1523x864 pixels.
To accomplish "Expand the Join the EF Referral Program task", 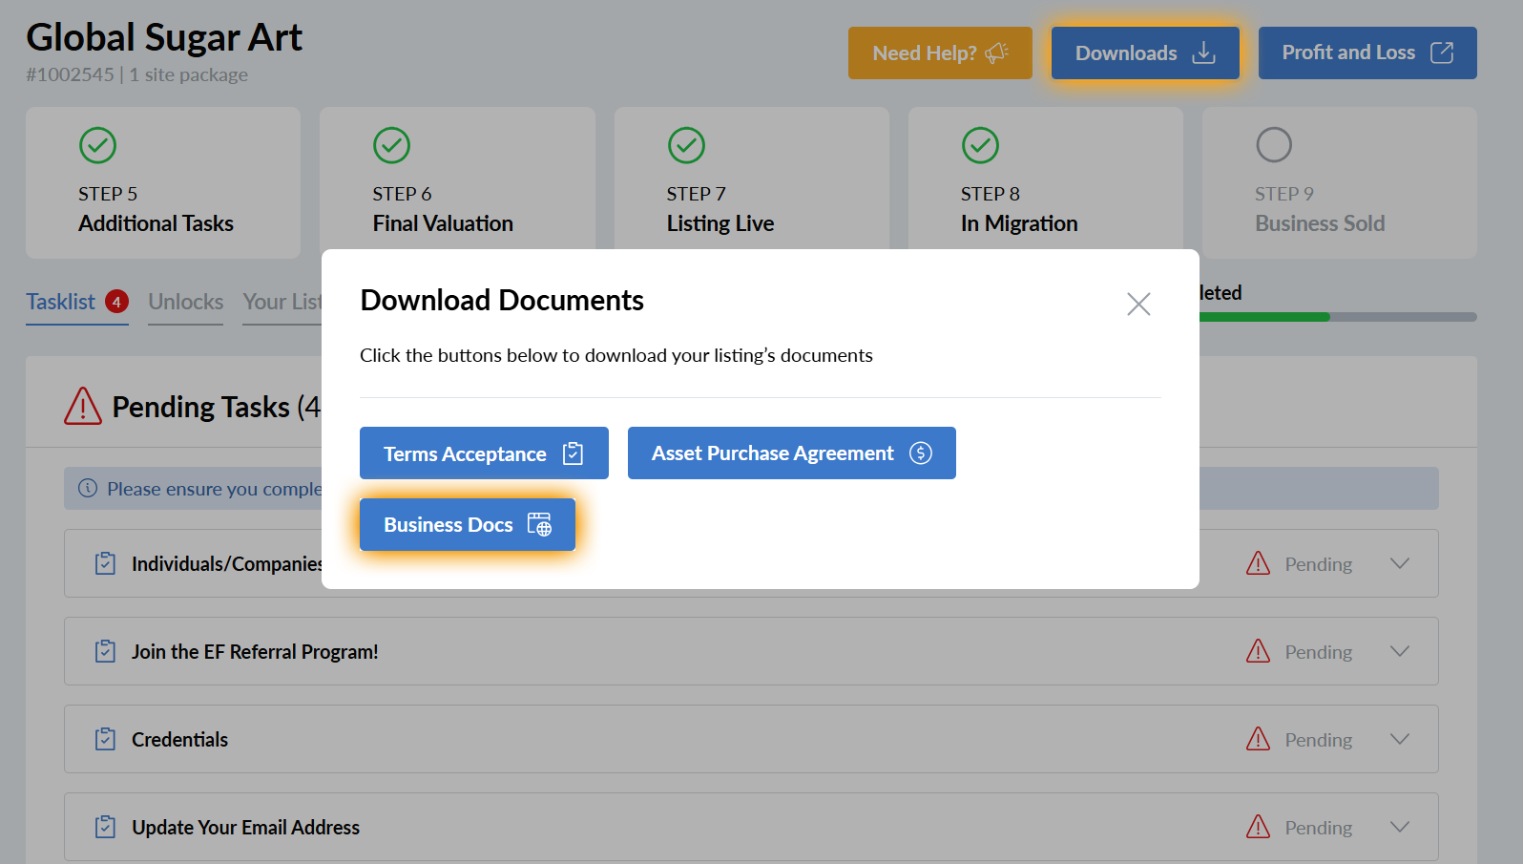I will coord(1399,651).
